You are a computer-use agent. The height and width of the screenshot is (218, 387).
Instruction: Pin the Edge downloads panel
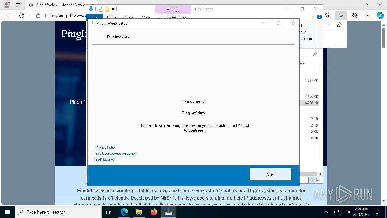click(x=339, y=25)
